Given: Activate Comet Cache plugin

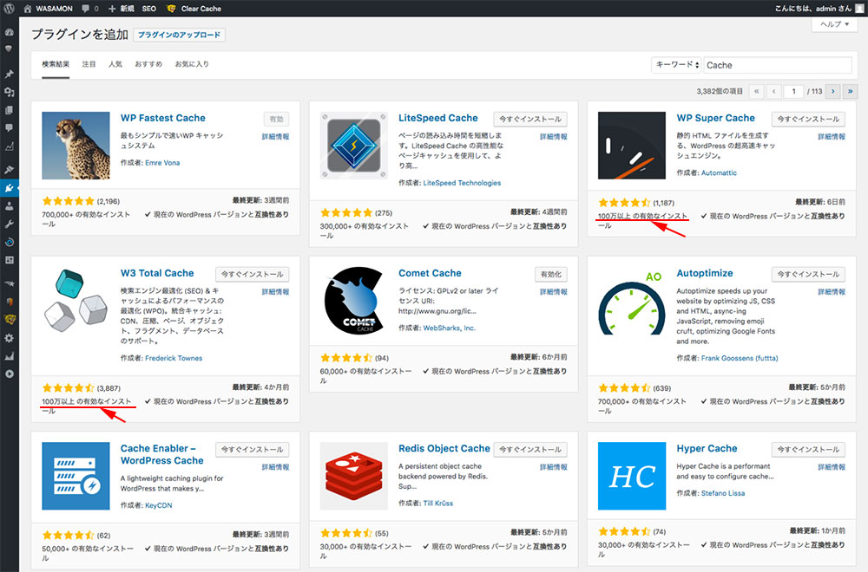Looking at the screenshot, I should pyautogui.click(x=551, y=274).
